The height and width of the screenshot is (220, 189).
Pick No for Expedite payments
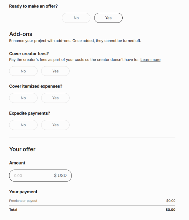[23, 125]
